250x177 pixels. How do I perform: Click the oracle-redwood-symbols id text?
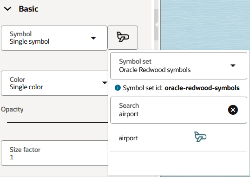202,88
